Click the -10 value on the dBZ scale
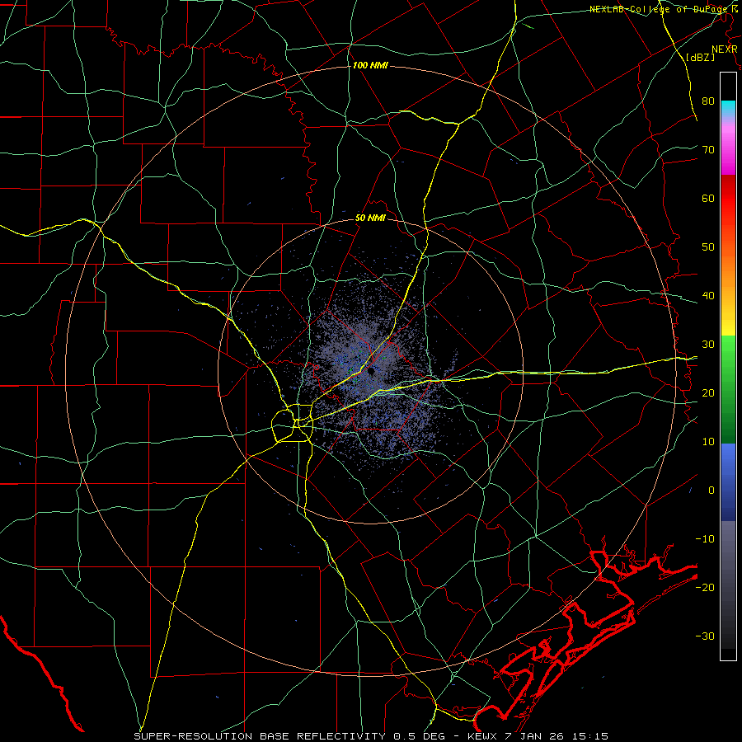 [x=705, y=539]
